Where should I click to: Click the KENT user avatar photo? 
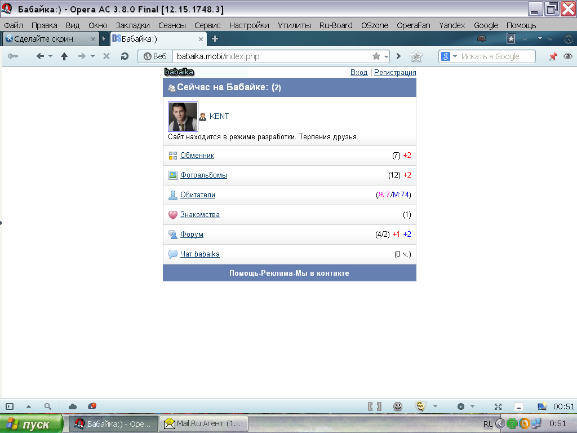point(183,117)
